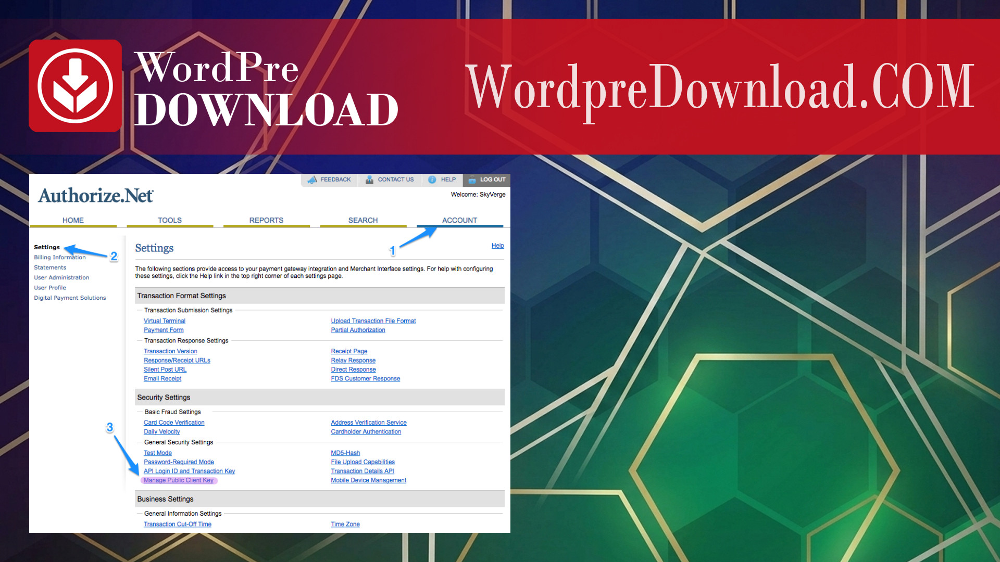The height and width of the screenshot is (562, 1000).
Task: Open the Relay Response link
Action: click(x=353, y=360)
